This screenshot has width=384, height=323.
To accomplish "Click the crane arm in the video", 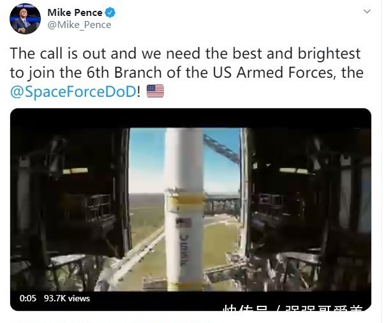I will pyautogui.click(x=221, y=148).
